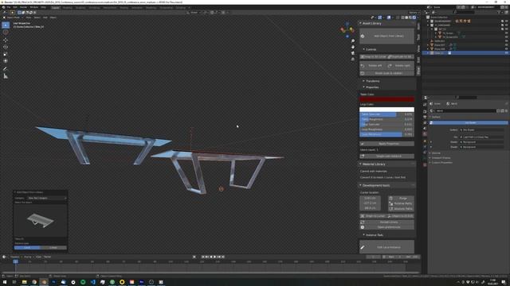Click Reset scale & rotation button
This screenshot has width=510, height=286.
click(386, 73)
